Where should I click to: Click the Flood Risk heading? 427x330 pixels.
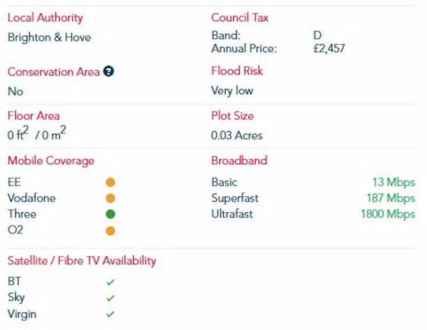click(237, 71)
